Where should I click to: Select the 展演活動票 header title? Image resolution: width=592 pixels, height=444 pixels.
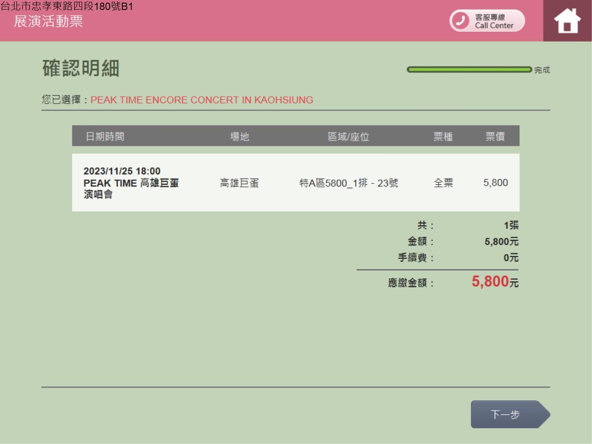pyautogui.click(x=48, y=21)
